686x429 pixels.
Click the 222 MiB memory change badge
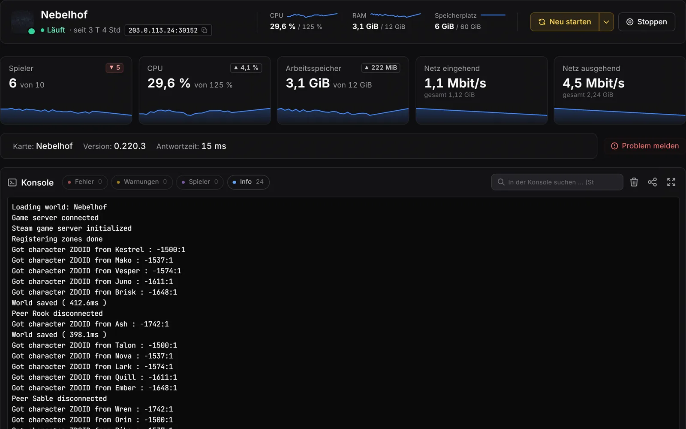[381, 68]
